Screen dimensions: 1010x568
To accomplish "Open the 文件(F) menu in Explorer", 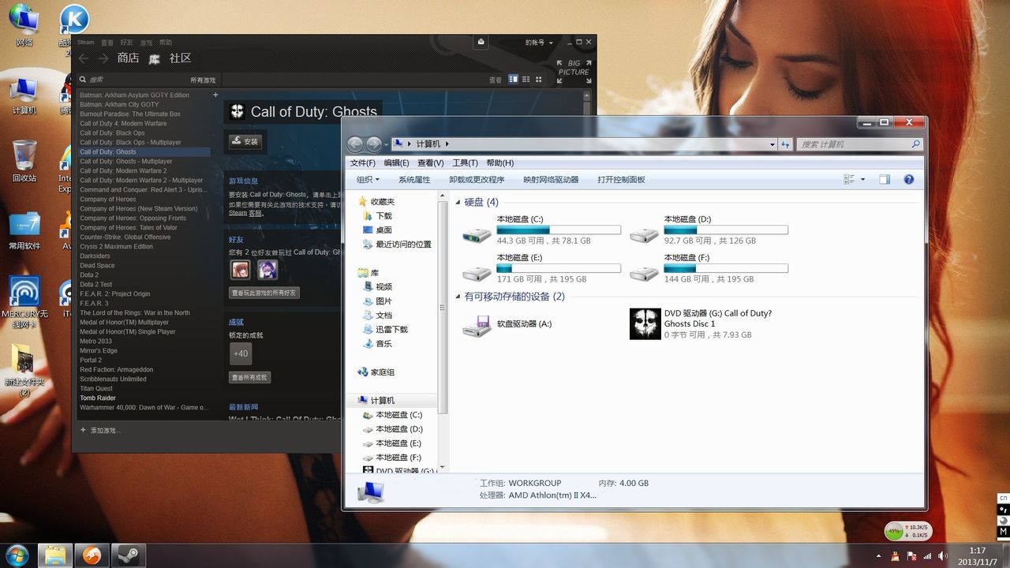I will pyautogui.click(x=363, y=163).
